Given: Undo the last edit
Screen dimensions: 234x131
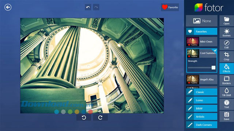Looking at the screenshot, I should point(88,7).
